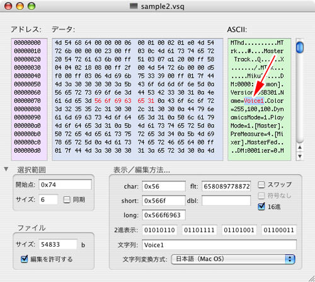Open the 文字列変換方式 encoding dropdown

click(233, 259)
